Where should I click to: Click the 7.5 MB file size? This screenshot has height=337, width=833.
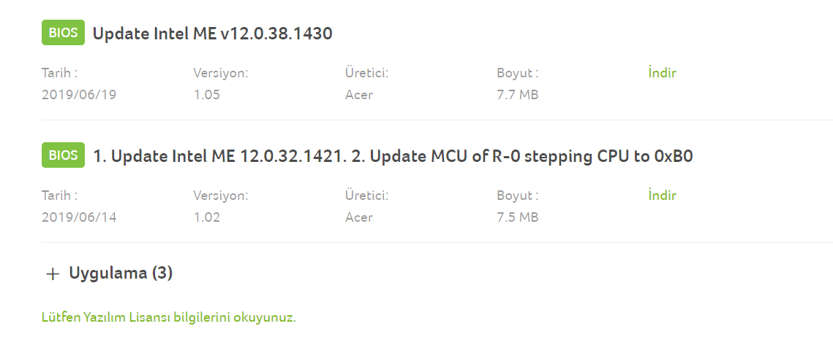[x=517, y=217]
